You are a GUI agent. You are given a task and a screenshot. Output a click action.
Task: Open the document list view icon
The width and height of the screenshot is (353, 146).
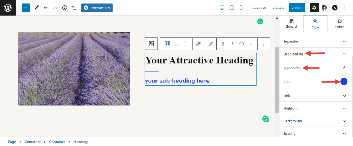click(74, 8)
